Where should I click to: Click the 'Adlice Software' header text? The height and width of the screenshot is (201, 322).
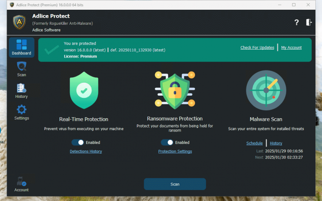[46, 30]
